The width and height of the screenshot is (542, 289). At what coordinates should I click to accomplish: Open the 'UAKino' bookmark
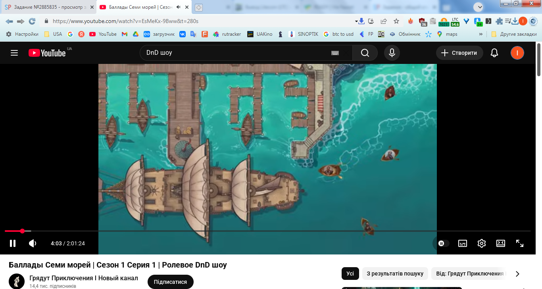pyautogui.click(x=260, y=34)
